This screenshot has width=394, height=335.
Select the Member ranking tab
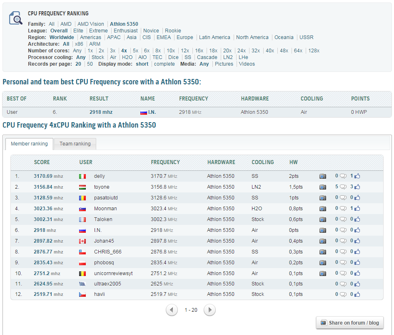click(29, 144)
